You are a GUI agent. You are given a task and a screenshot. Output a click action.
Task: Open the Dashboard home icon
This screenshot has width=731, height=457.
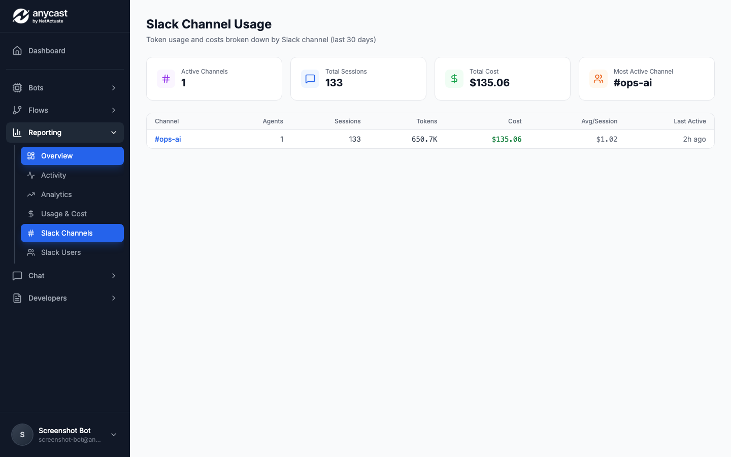17,51
